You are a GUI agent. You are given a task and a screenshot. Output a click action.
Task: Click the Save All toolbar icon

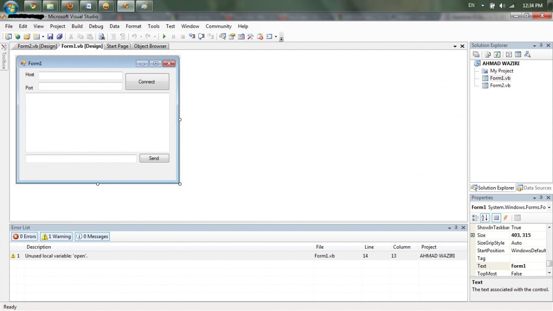click(59, 36)
